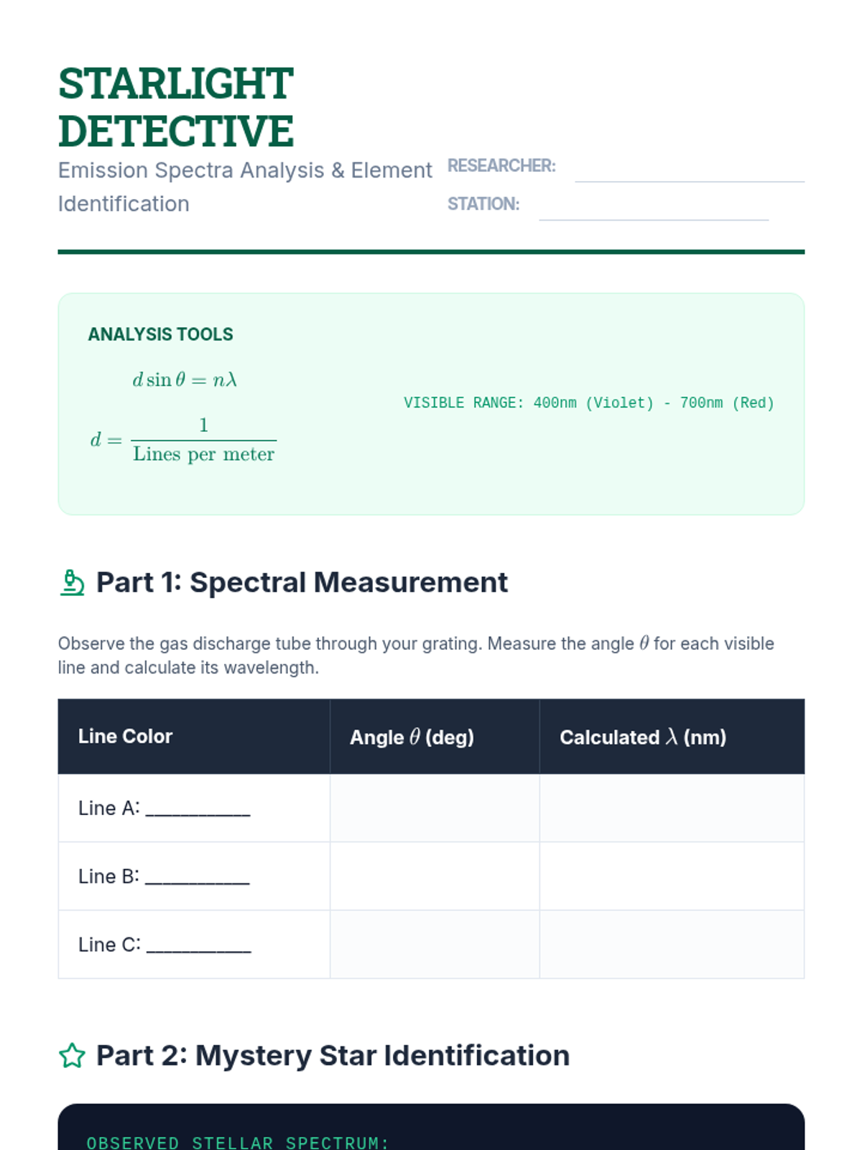Viewport: 862px width, 1150px height.
Task: Click Line A's calculated wavelength cell
Action: (672, 808)
